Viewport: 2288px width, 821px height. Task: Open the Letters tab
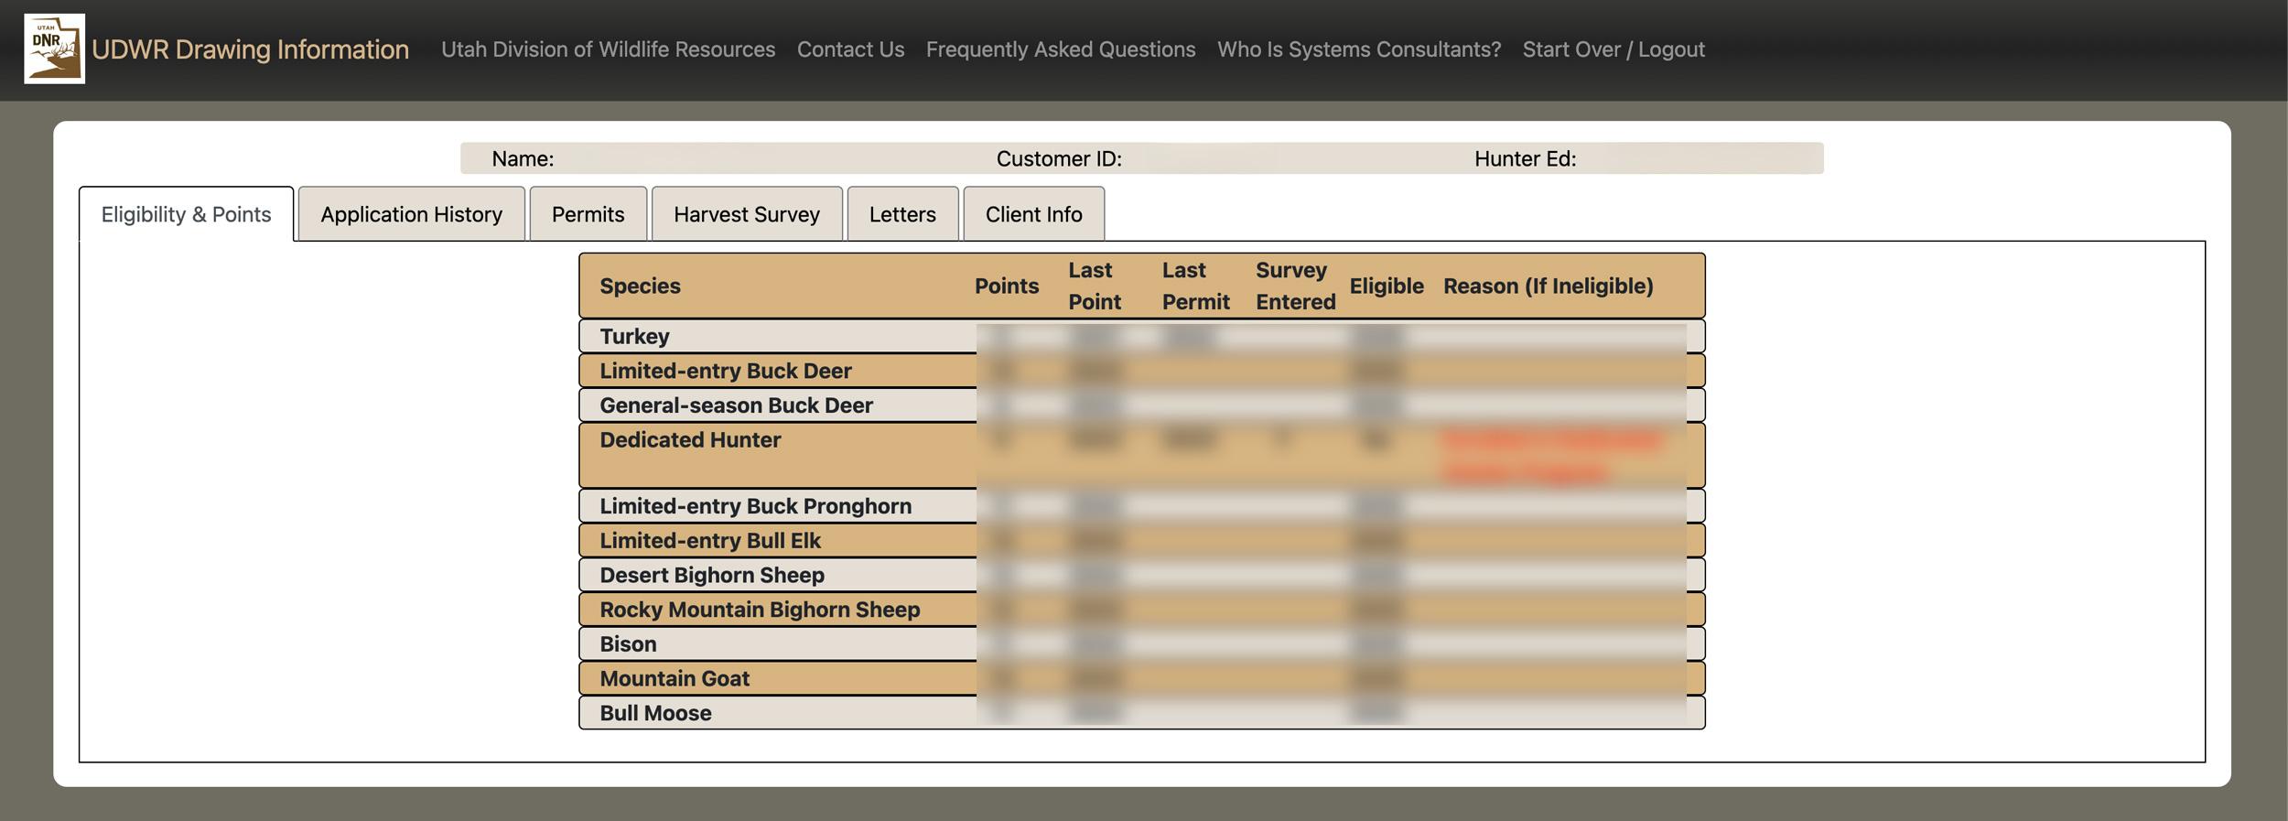click(902, 214)
